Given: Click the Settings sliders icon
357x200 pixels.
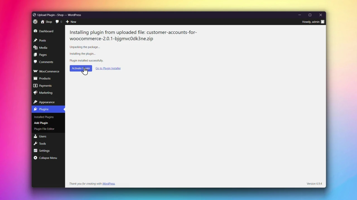Looking at the screenshot, I should click(35, 151).
